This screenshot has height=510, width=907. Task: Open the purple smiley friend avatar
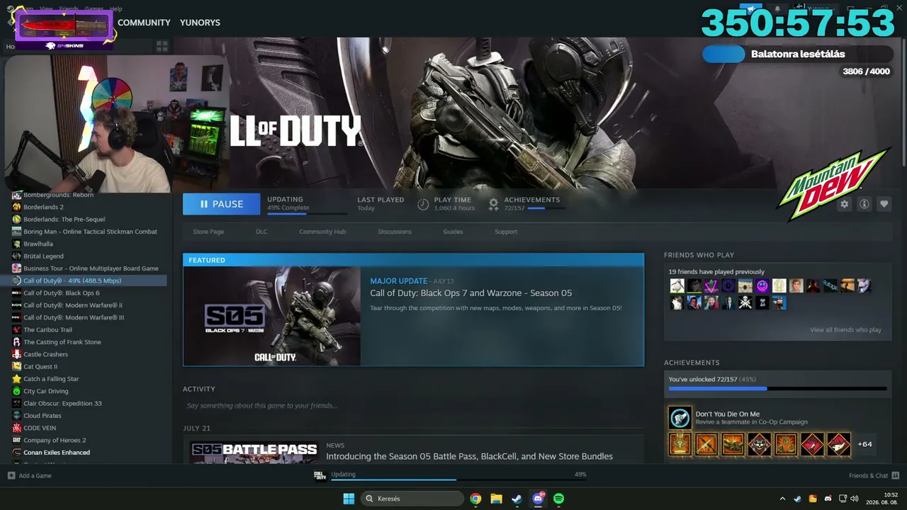click(x=762, y=285)
